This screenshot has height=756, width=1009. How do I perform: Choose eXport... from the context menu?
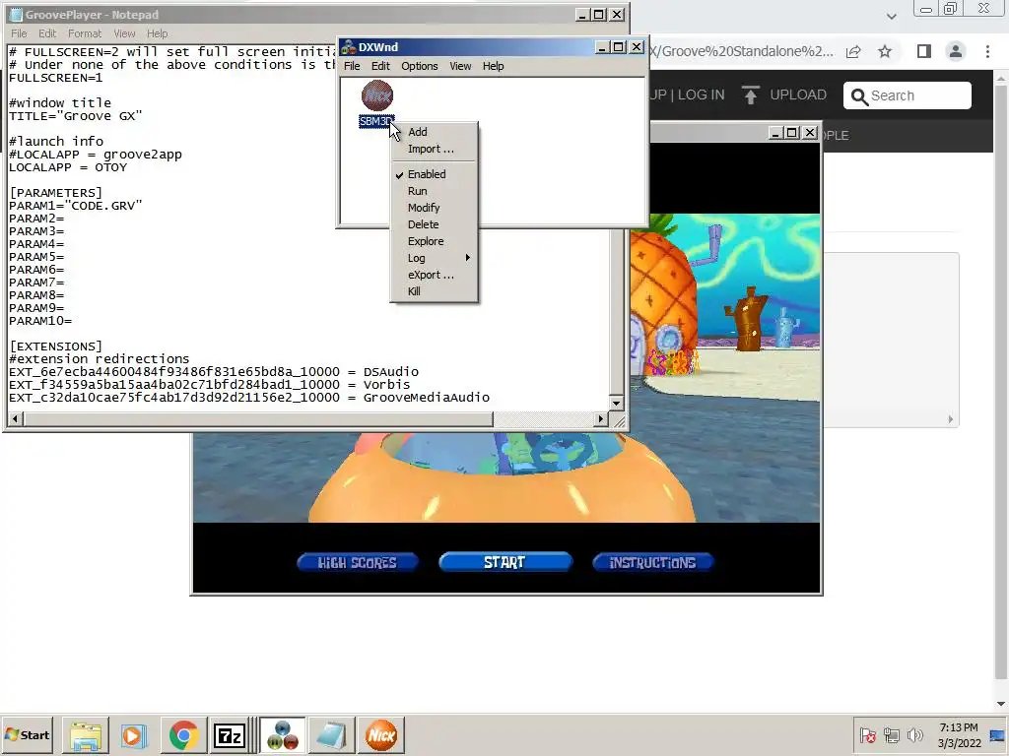tap(431, 275)
